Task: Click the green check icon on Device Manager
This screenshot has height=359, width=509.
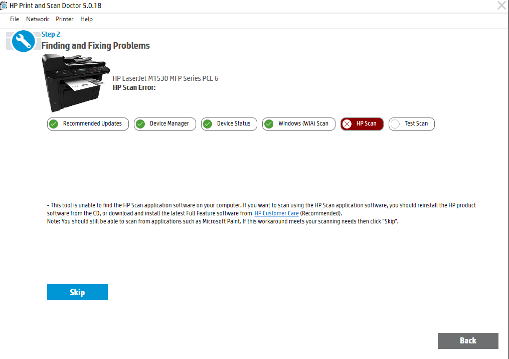Action: pos(140,124)
